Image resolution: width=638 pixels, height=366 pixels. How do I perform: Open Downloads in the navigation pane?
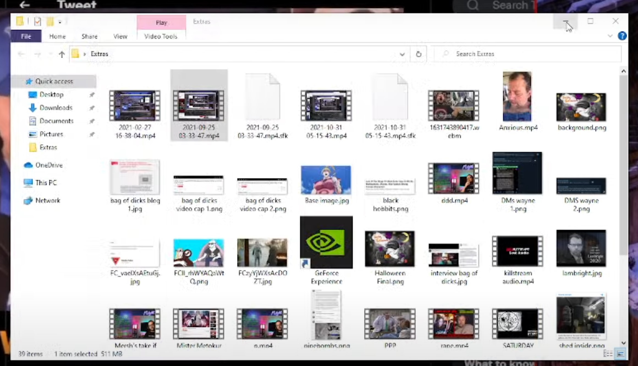(x=56, y=108)
